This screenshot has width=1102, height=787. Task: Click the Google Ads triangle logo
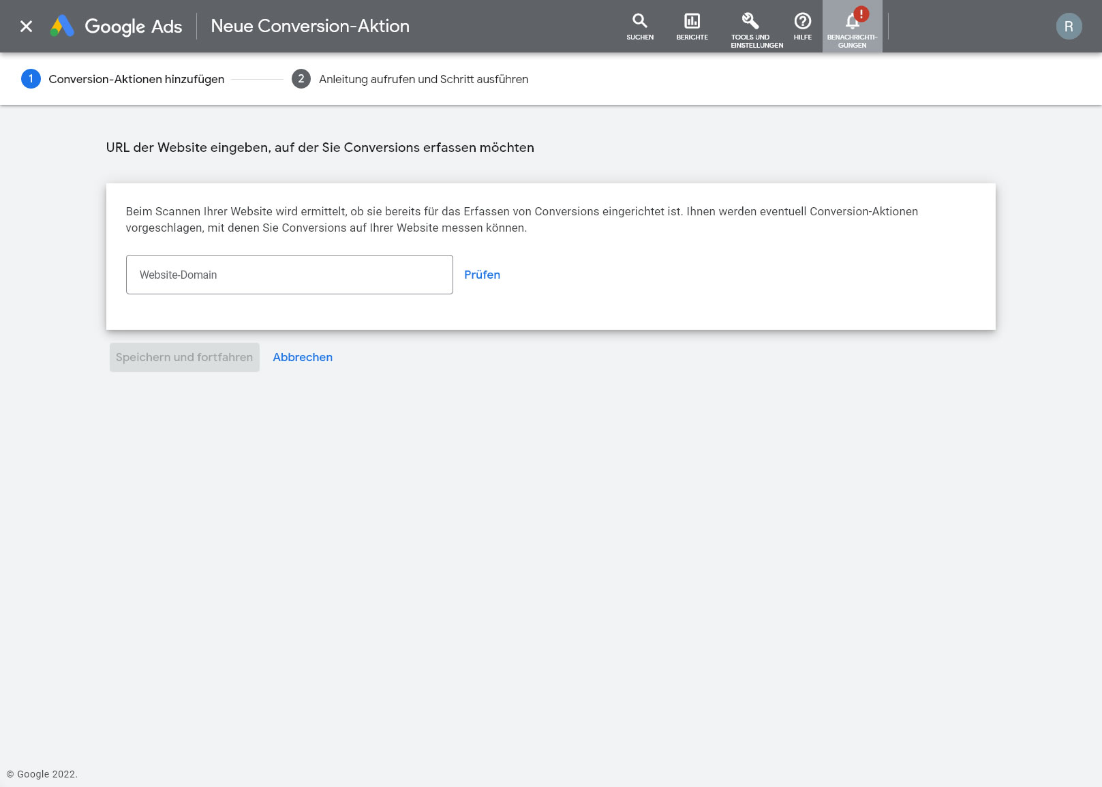coord(62,27)
